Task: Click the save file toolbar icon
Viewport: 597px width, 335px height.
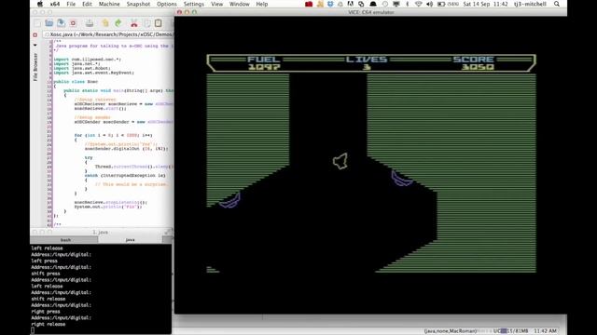Action: [x=61, y=23]
